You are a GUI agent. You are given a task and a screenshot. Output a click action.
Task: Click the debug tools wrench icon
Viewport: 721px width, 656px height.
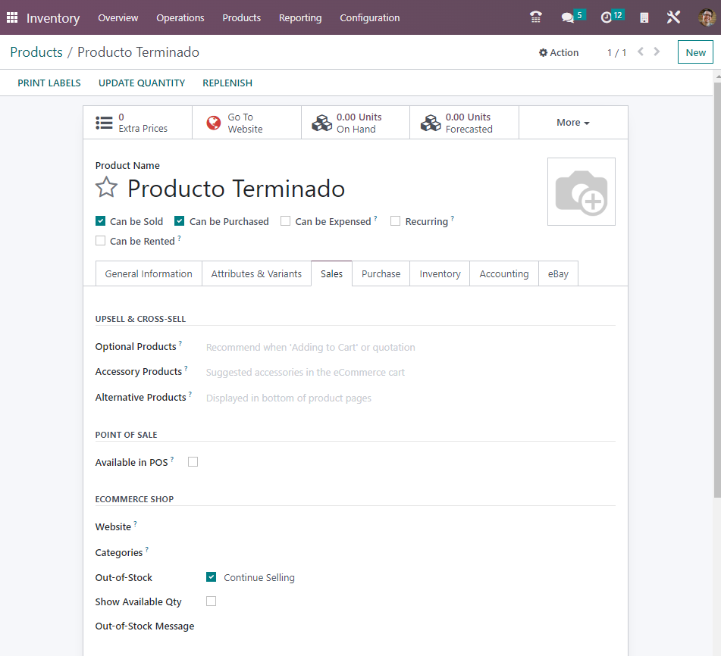click(x=673, y=17)
